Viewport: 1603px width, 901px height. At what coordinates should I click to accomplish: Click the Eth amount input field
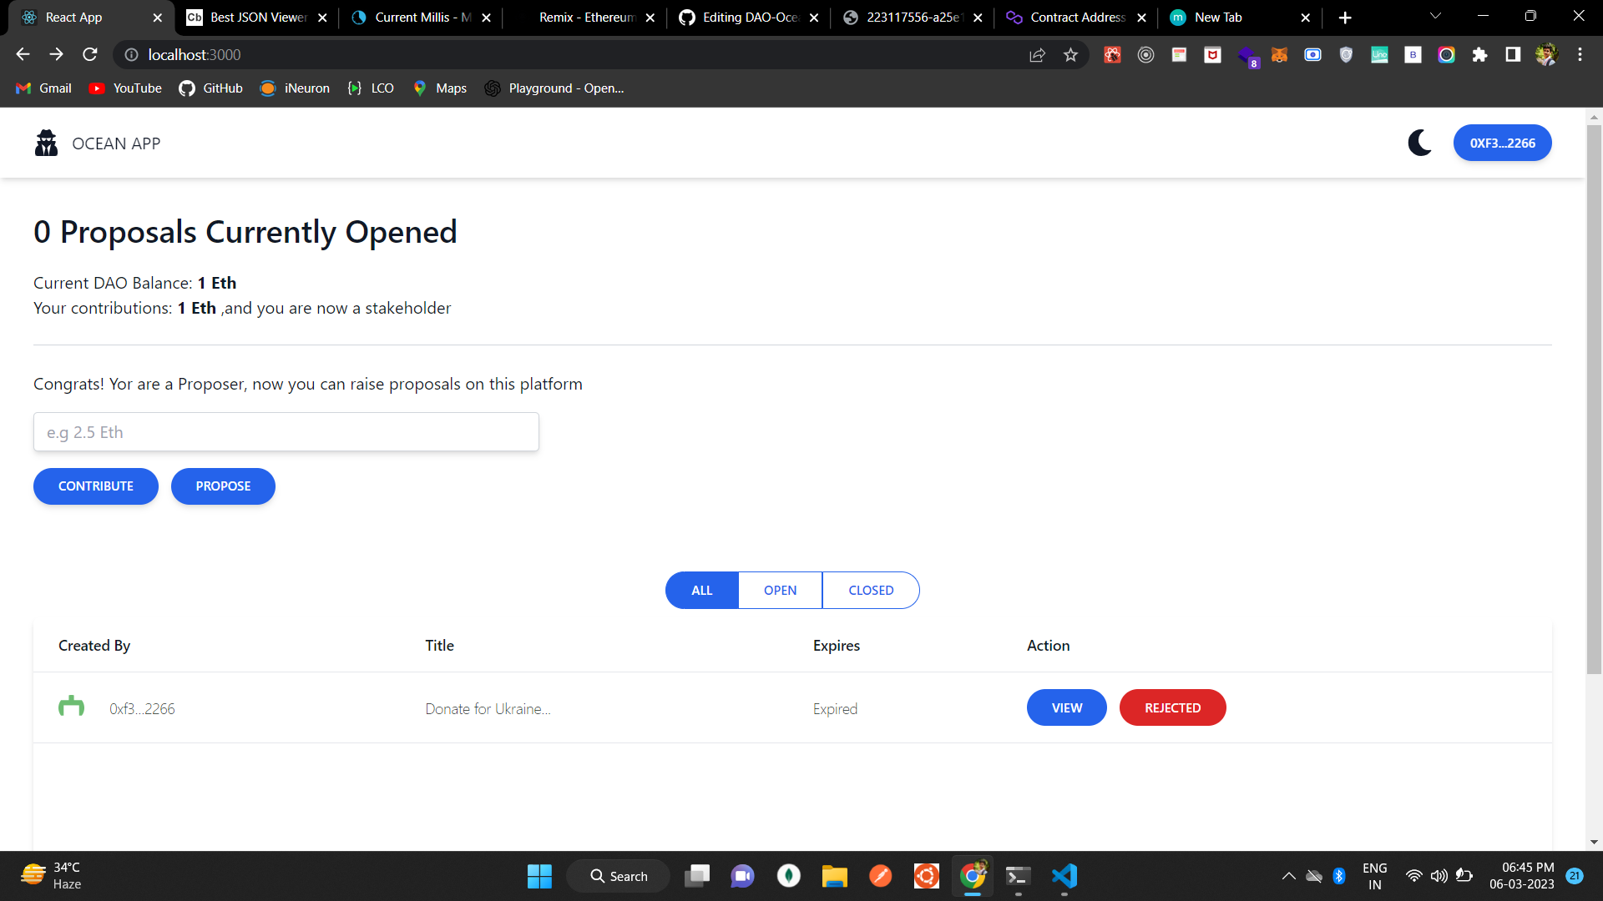coord(286,431)
